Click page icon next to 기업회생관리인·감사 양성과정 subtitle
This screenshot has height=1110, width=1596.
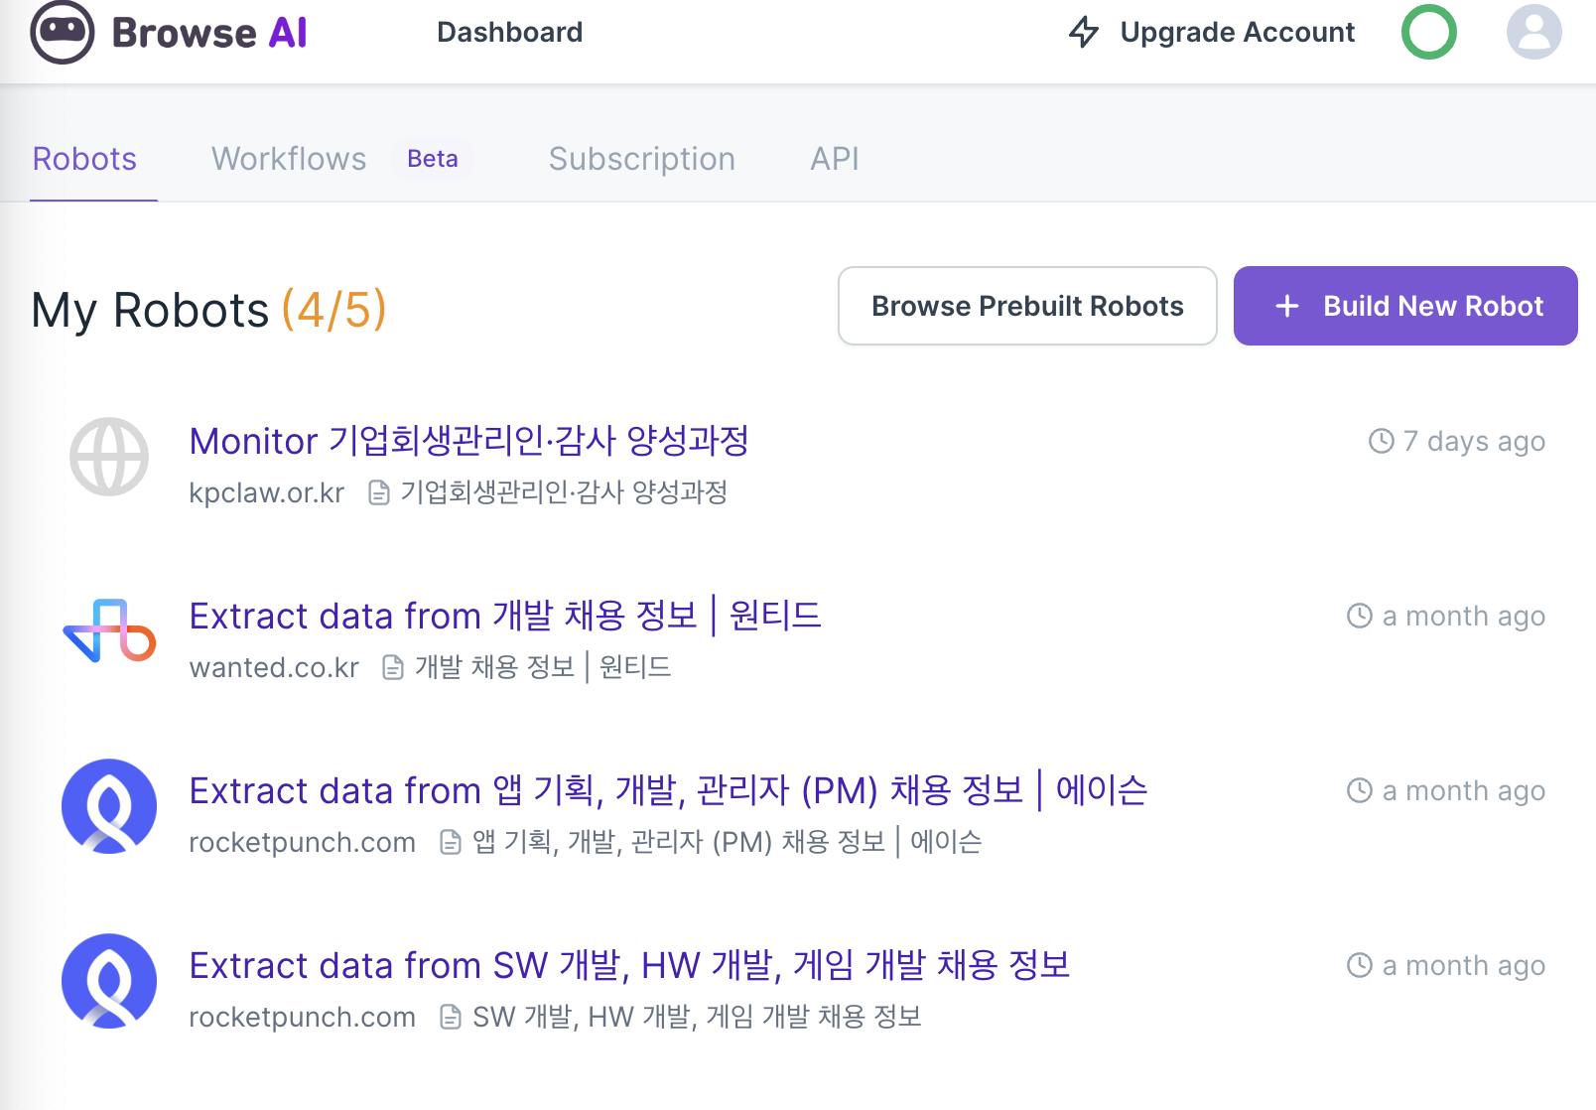379,492
